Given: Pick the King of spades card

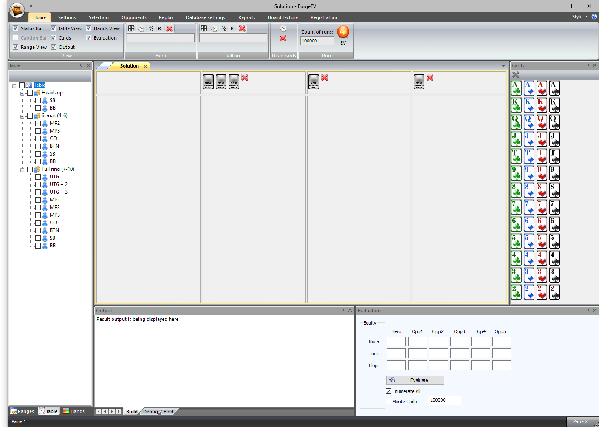Looking at the screenshot, I should [x=554, y=105].
